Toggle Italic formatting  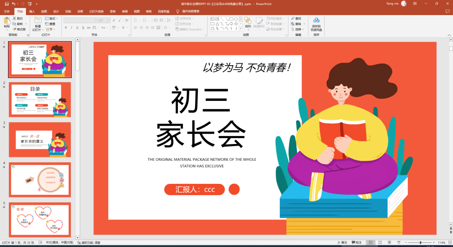72,28
